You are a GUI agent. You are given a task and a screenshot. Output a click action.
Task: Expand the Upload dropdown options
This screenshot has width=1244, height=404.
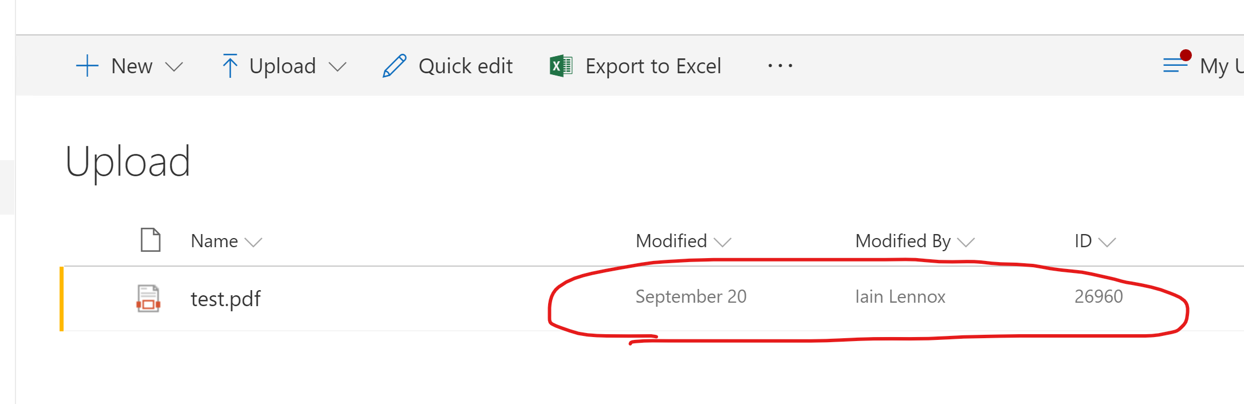pos(338,65)
